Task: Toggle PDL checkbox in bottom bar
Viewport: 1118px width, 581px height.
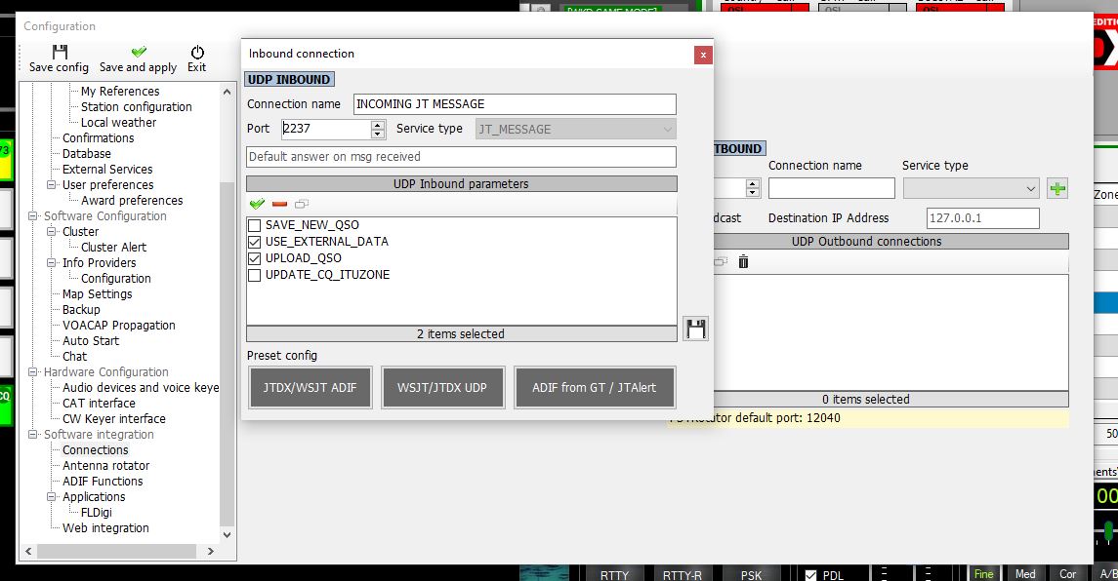Action: coord(810,575)
